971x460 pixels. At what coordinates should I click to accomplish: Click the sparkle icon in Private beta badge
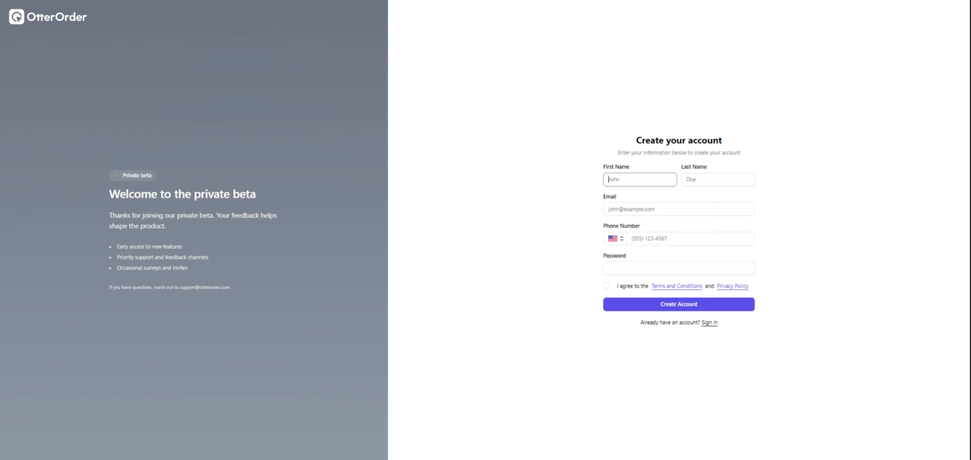[117, 176]
